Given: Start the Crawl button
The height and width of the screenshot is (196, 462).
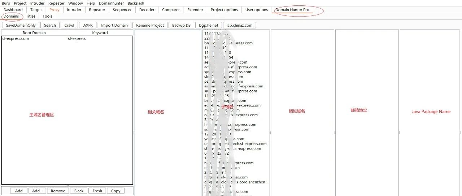Looking at the screenshot, I should 69,25.
